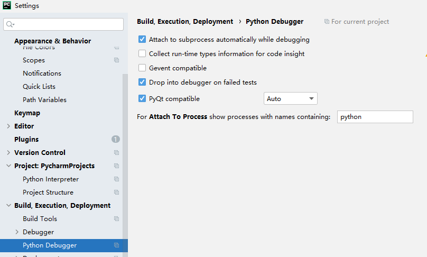Expand the Editor settings section
The image size is (427, 257).
point(8,126)
